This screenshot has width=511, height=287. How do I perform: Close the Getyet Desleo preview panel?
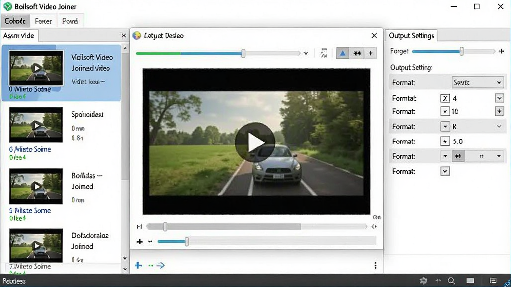pos(374,36)
